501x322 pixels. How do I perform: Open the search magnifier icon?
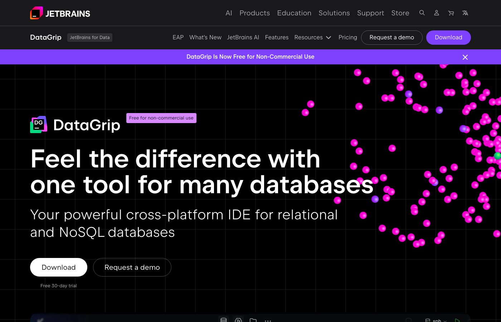click(422, 13)
